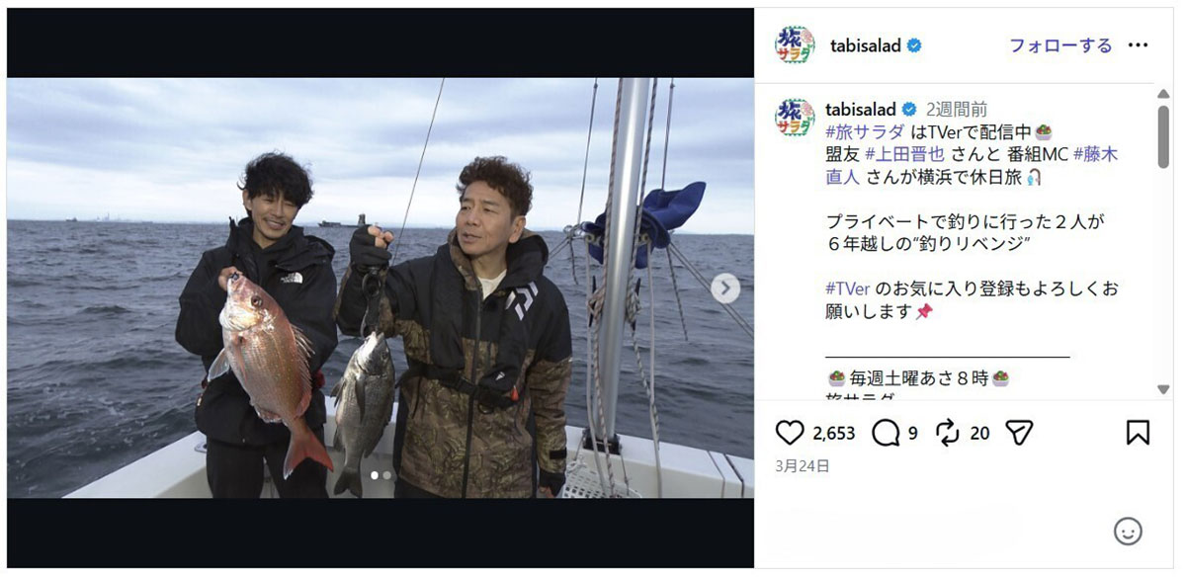The width and height of the screenshot is (1186, 577).
Task: Share the post via the paper plane icon
Action: (x=1019, y=433)
